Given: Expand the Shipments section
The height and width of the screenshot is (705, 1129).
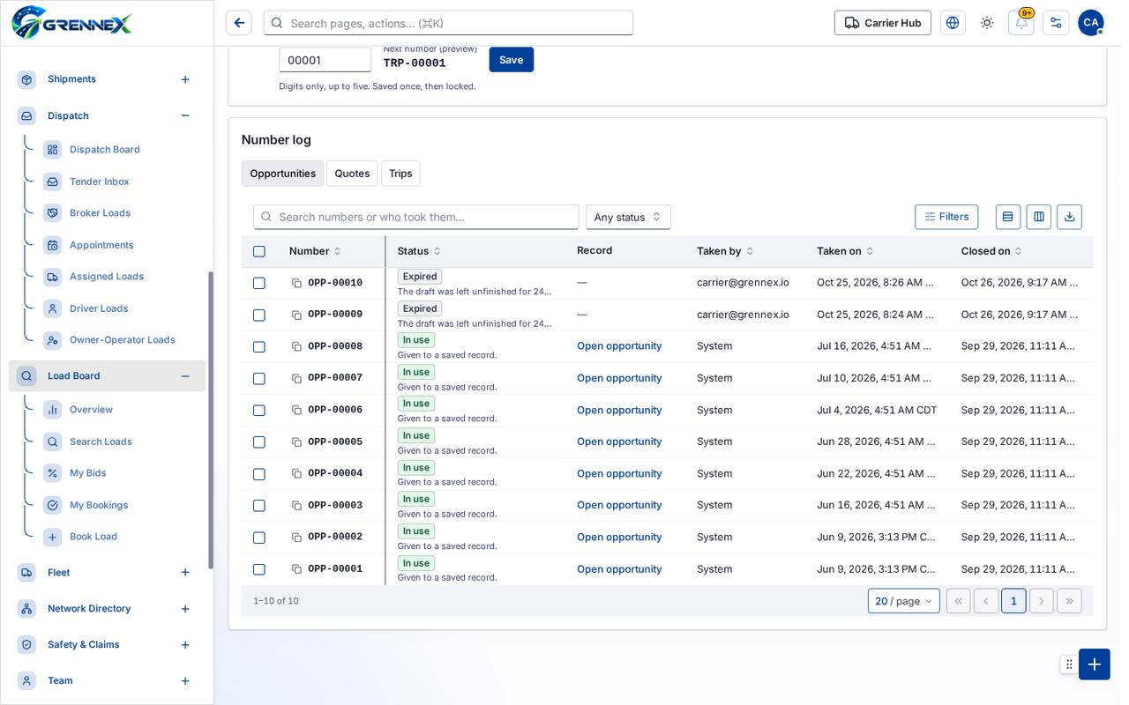Looking at the screenshot, I should click(185, 79).
